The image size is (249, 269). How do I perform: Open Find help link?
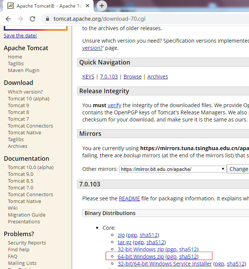pyautogui.click(x=18, y=250)
